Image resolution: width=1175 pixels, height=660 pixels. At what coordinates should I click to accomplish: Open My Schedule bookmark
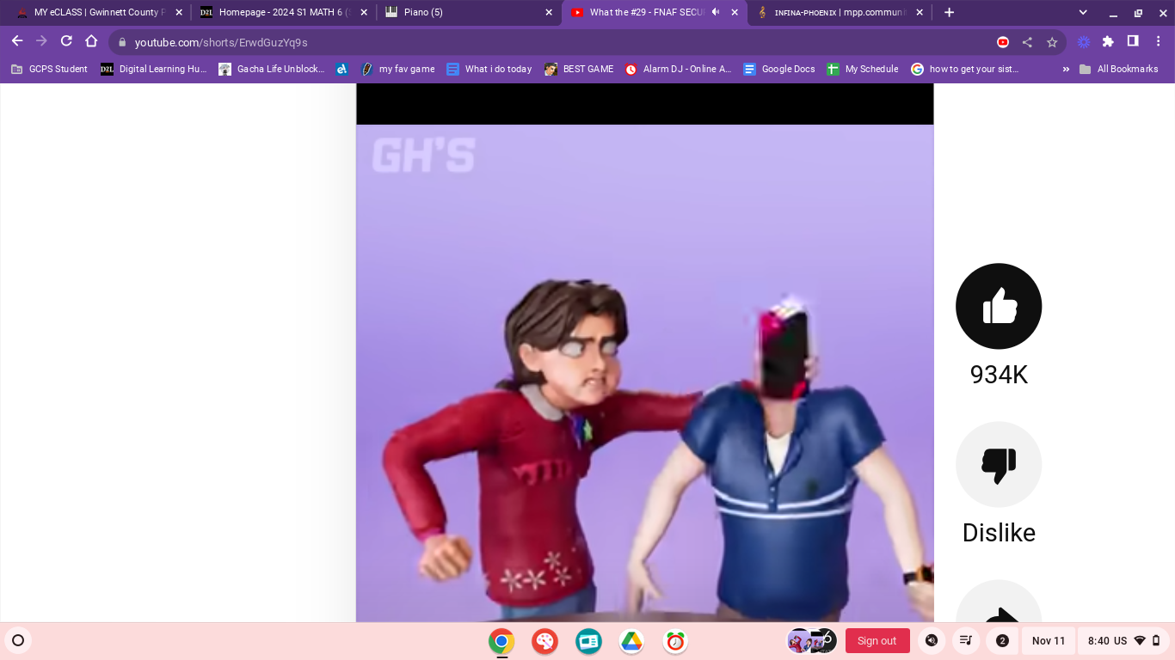click(x=863, y=69)
